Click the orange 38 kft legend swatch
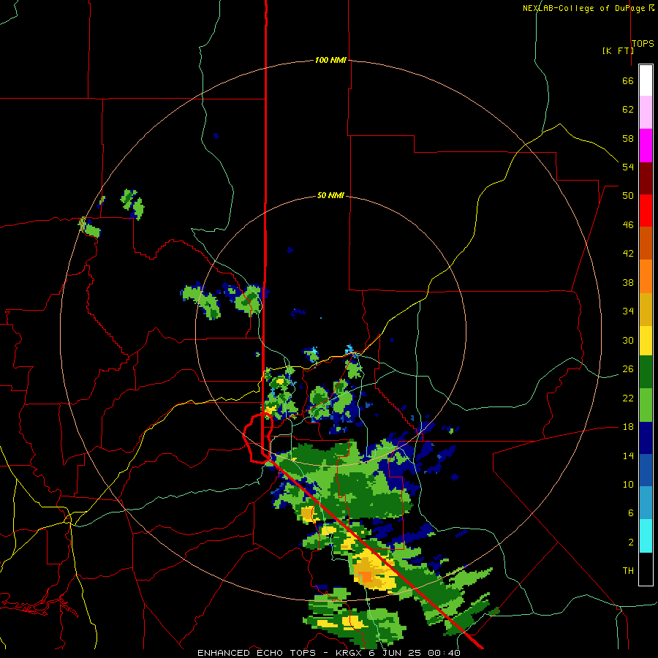658x658 pixels. click(x=646, y=276)
